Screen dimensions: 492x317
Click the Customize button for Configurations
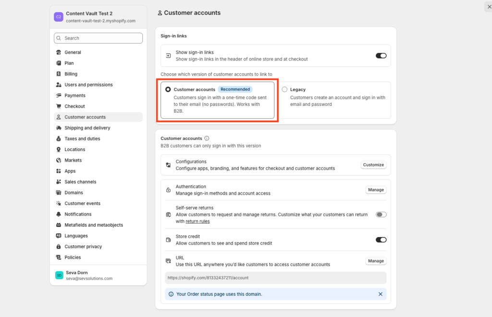(373, 165)
